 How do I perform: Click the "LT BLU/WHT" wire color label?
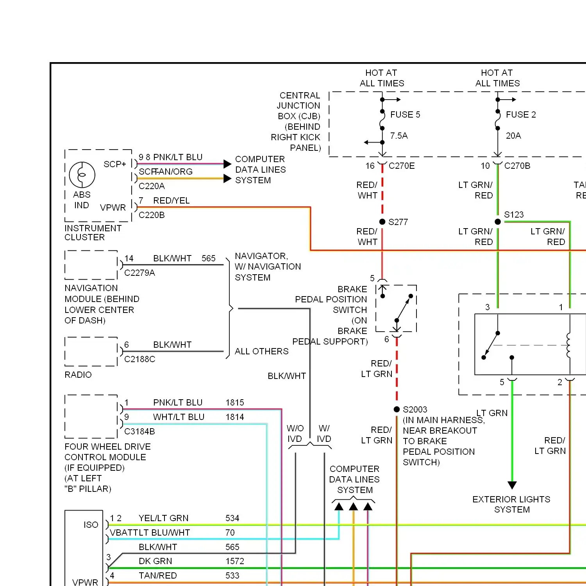164,532
